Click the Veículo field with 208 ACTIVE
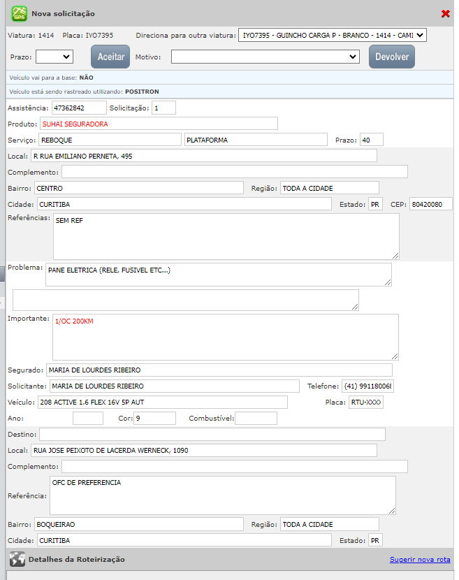Screen dimensions: 459x580 [x=162, y=402]
